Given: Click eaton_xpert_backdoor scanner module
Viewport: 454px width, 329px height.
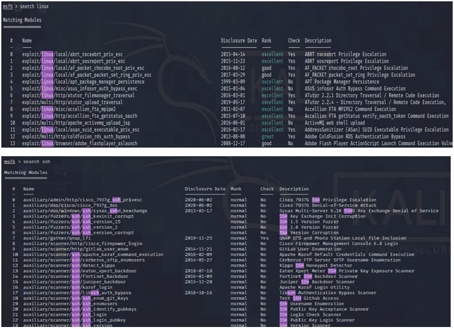Looking at the screenshot, I should coord(80,271).
